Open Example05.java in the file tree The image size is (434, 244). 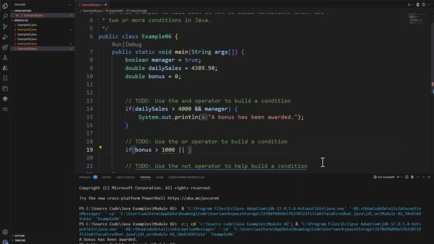tap(27, 43)
